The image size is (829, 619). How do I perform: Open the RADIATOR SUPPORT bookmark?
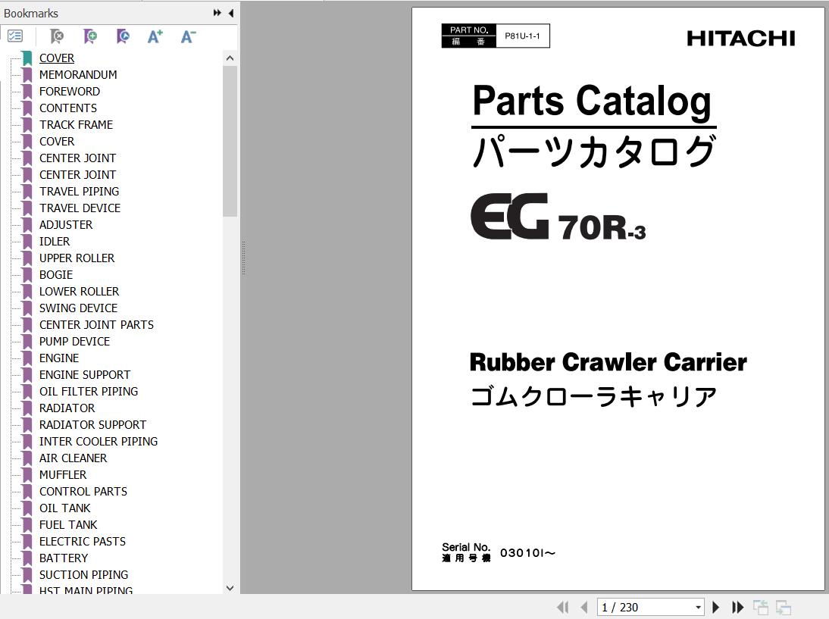click(x=92, y=424)
